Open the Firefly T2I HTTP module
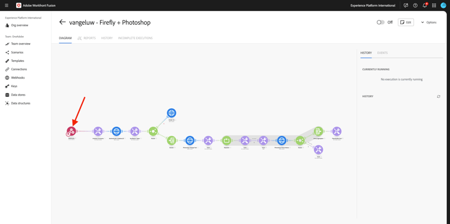450x224 pixels. coord(172,113)
